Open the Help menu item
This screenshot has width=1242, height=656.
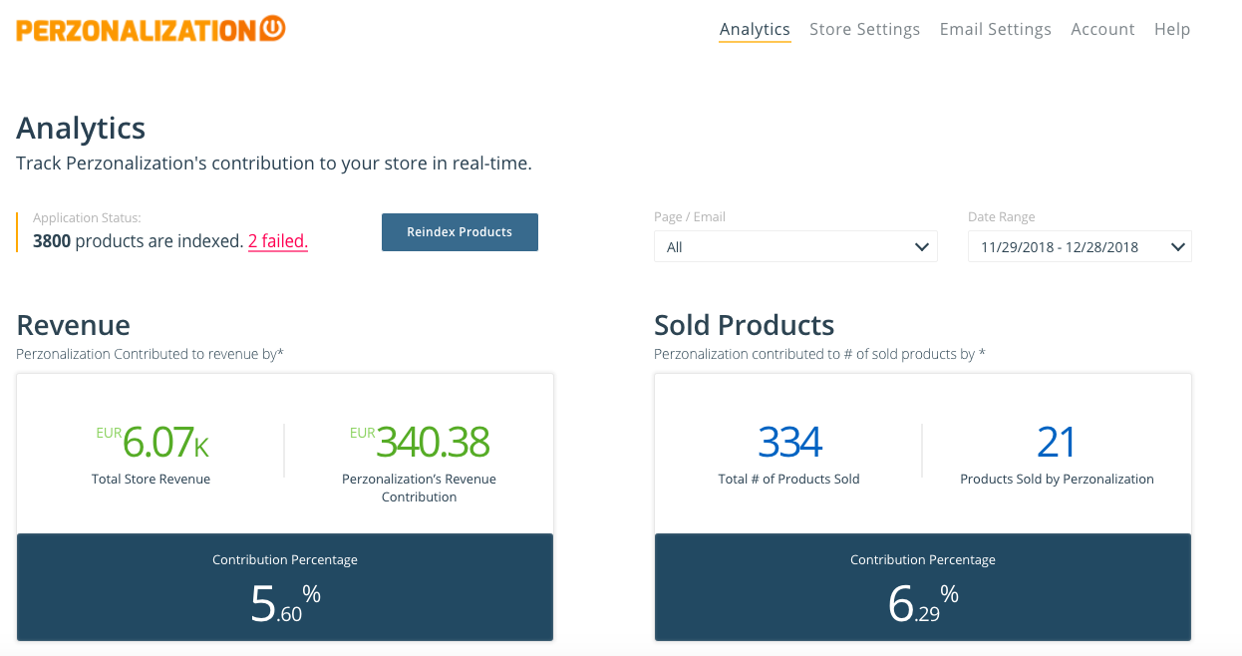point(1172,30)
